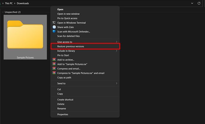
Task: Click the Windows Terminal icon in menu
Action: tap(54, 23)
